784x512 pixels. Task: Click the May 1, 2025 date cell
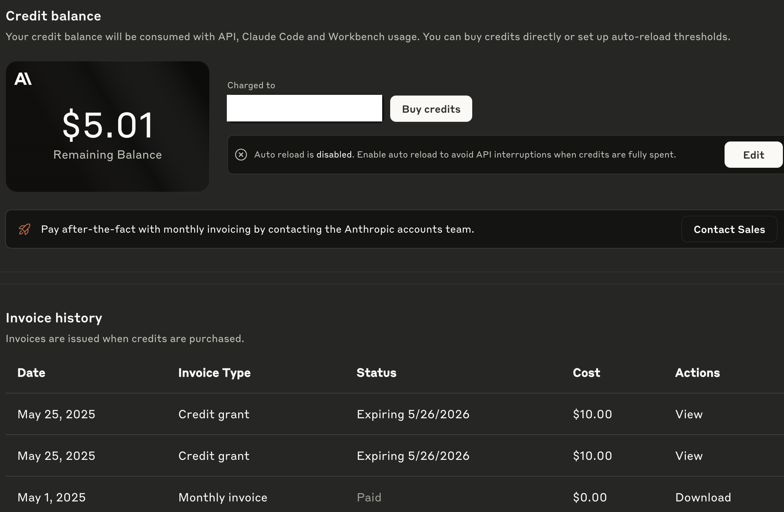click(51, 497)
